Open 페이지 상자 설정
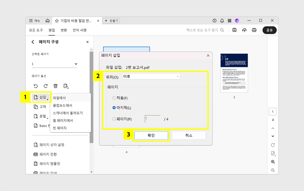Screen dimensions: 304x191 49,145
